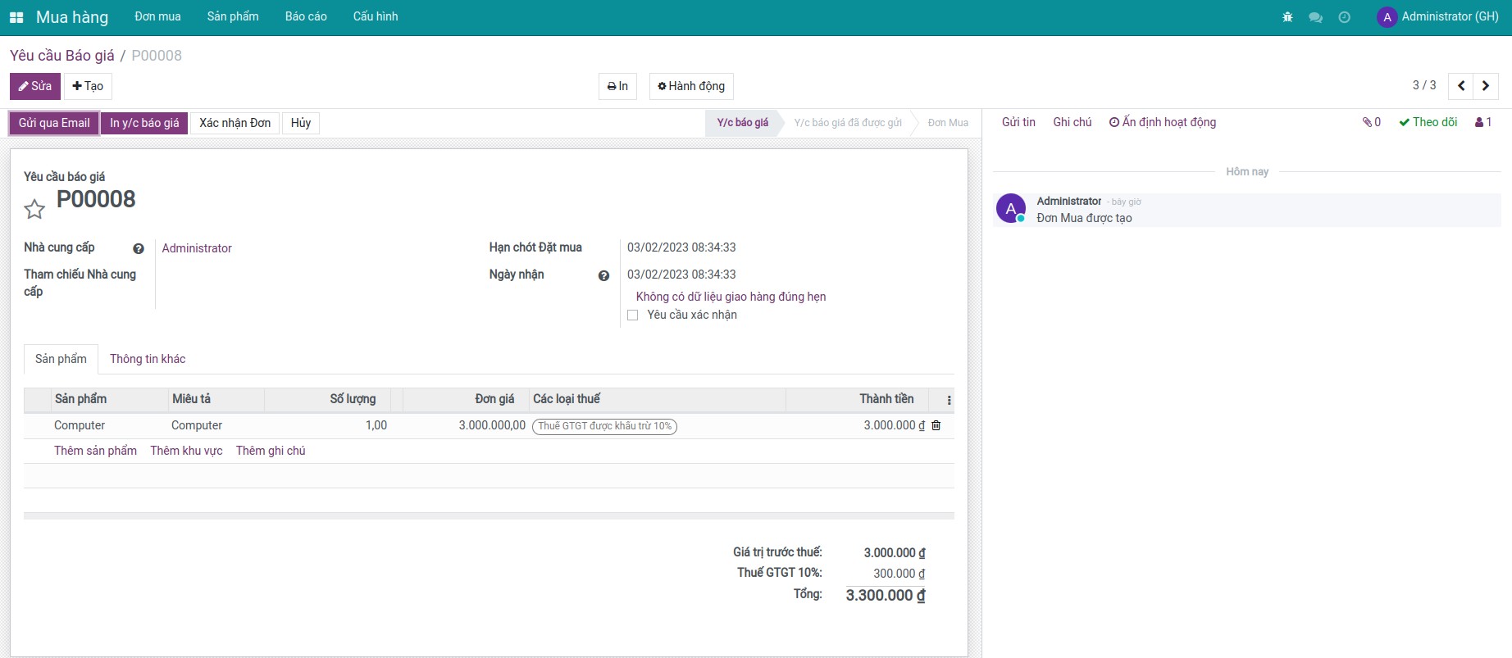Toggle the Yêu cầu xác nhận checkbox
1512x658 pixels.
tap(632, 315)
